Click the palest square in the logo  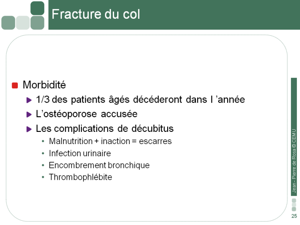(23, 23)
